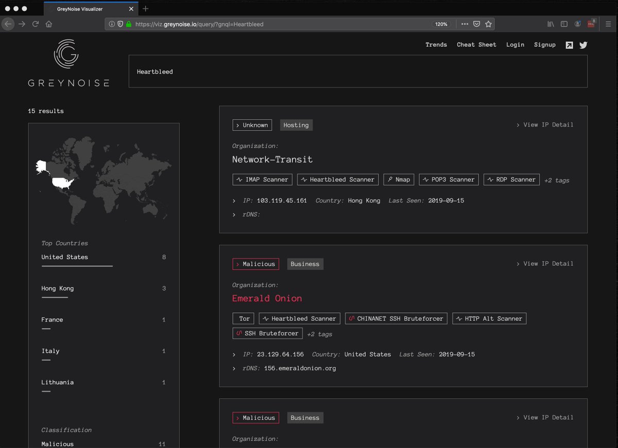
Task: Reload the page
Action: [x=36, y=24]
